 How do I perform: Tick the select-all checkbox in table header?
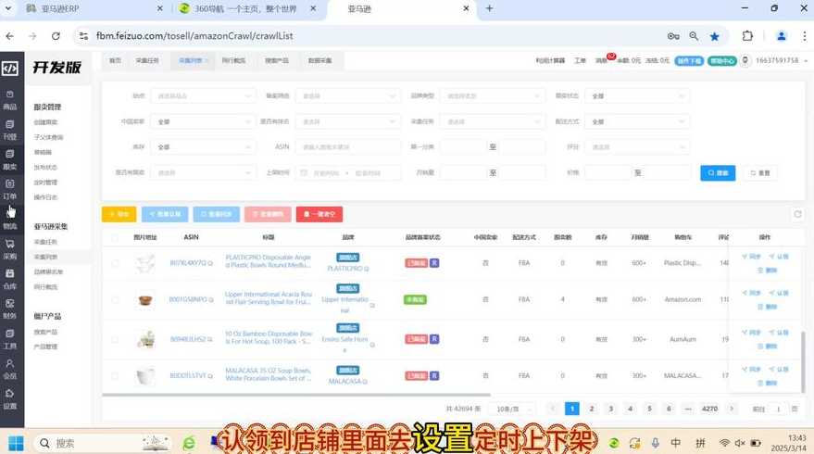coord(115,237)
